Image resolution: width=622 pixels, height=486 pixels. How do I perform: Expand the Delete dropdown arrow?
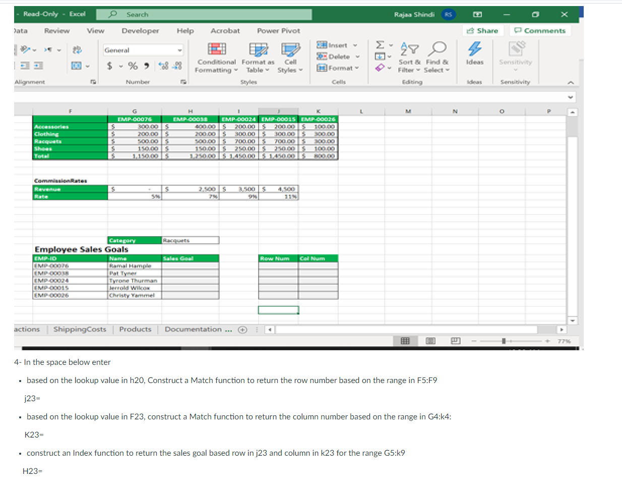tap(357, 57)
